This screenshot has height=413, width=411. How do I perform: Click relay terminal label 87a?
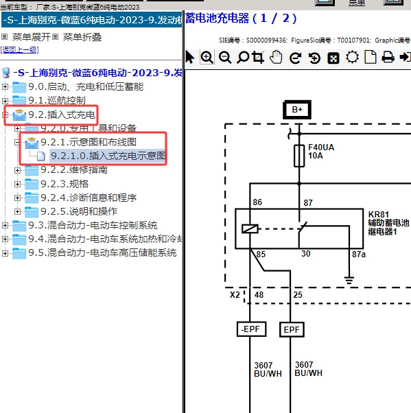pos(359,255)
